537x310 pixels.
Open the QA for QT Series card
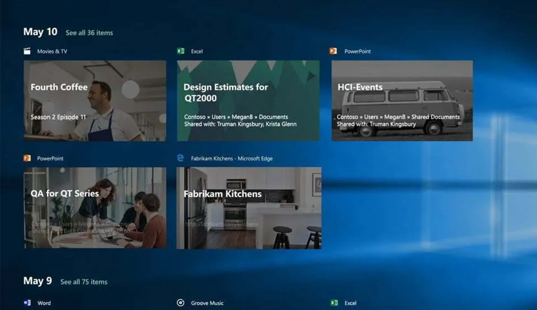point(95,208)
